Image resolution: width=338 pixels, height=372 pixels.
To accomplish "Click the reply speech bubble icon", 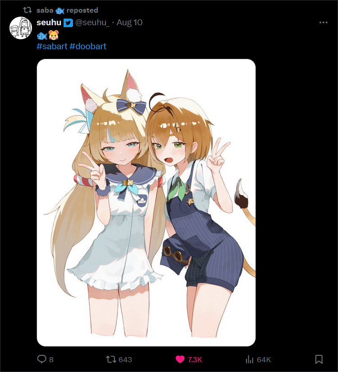I will [x=42, y=359].
